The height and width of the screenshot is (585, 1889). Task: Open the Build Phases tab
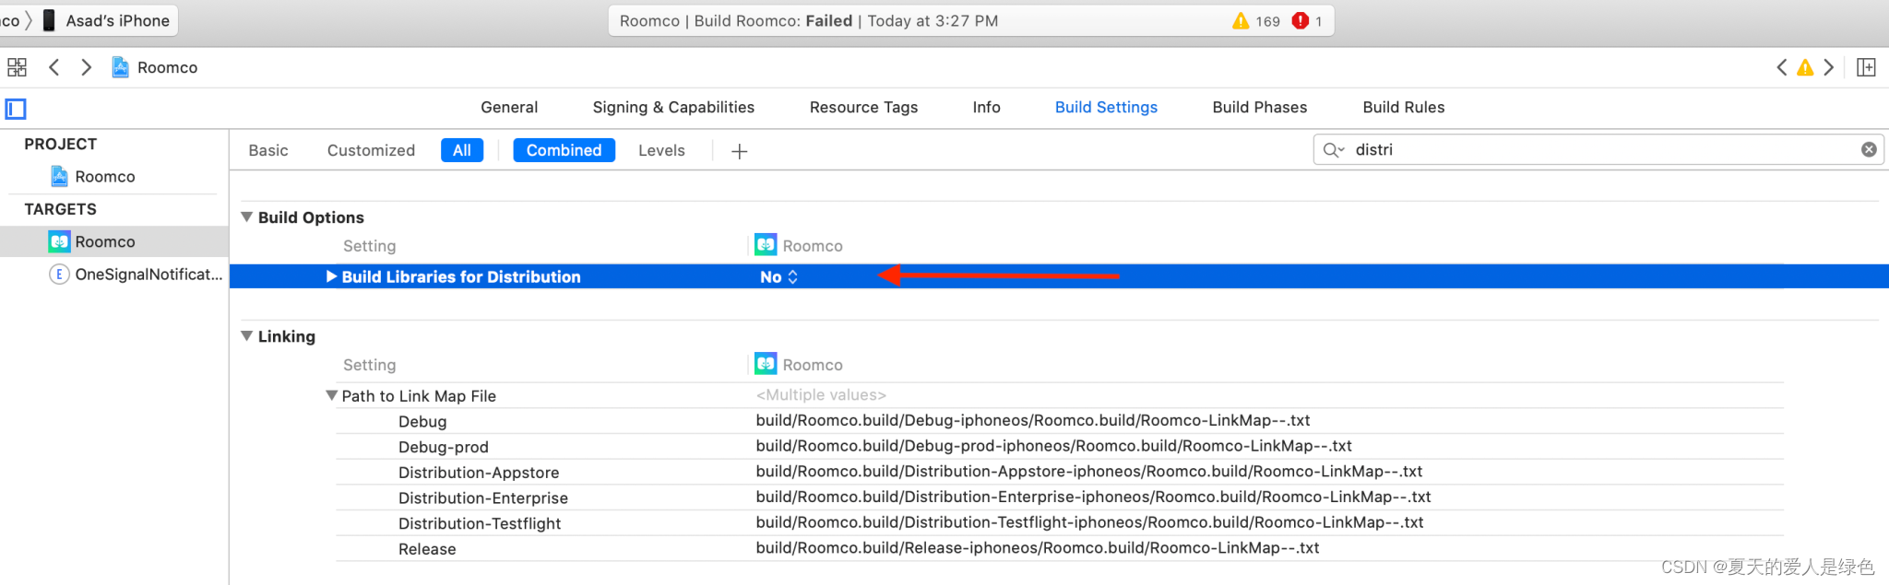pyautogui.click(x=1259, y=107)
